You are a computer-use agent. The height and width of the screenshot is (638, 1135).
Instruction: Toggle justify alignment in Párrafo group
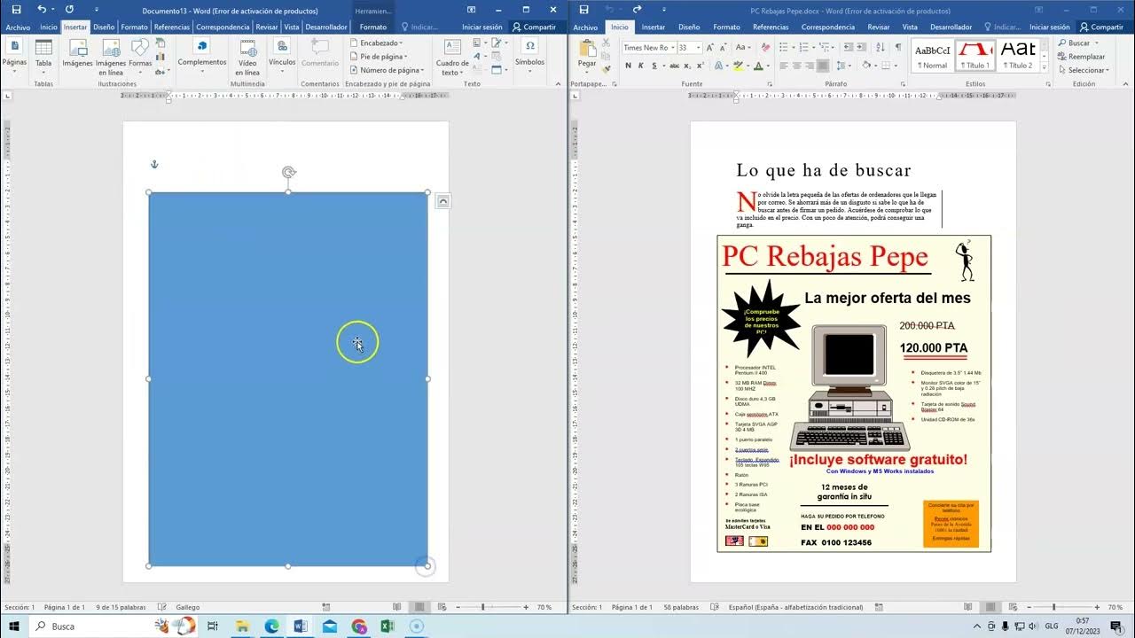822,66
